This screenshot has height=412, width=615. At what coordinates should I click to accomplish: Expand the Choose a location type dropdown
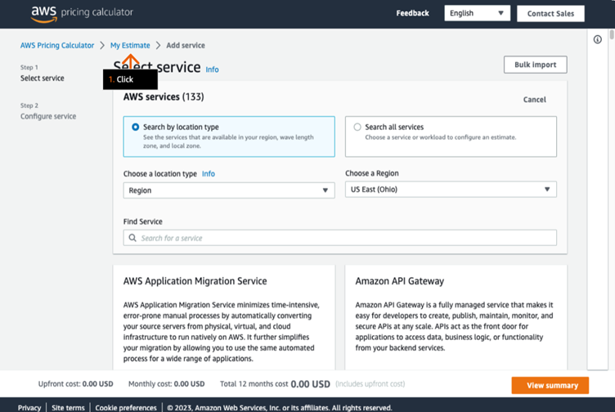228,190
